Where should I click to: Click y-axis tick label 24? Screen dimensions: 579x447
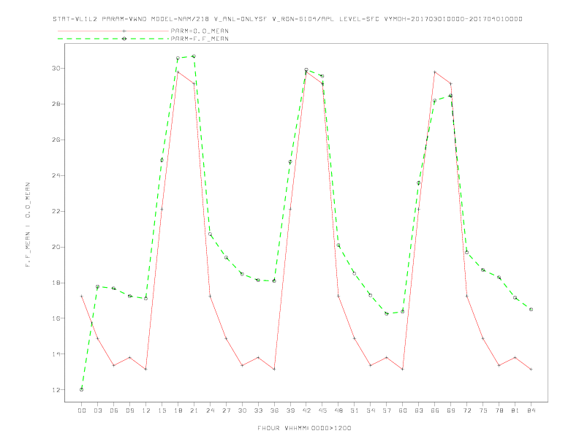point(56,175)
